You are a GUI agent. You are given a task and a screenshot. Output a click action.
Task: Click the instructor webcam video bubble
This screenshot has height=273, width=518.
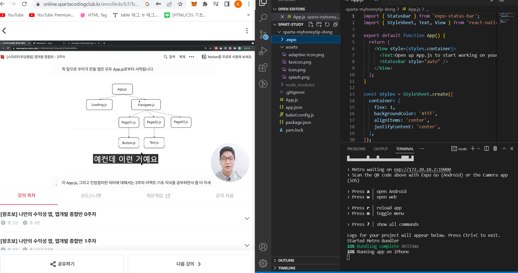tap(230, 162)
